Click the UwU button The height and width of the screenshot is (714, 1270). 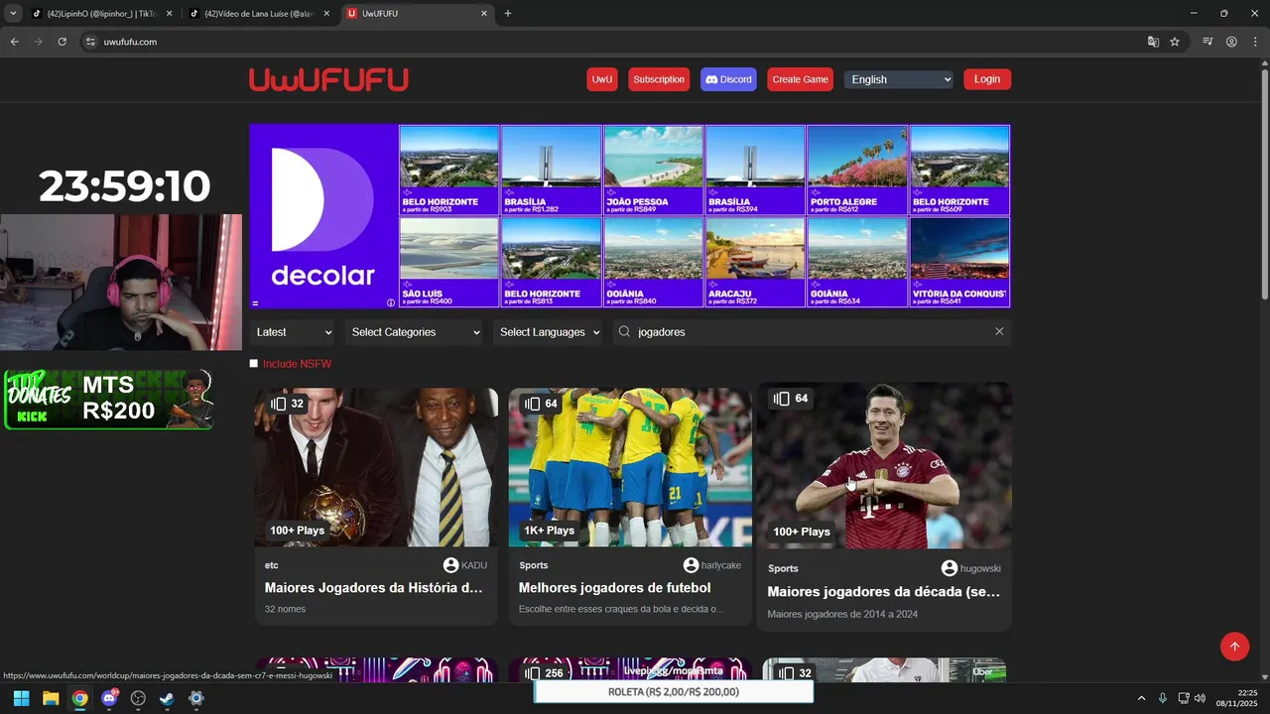point(602,79)
